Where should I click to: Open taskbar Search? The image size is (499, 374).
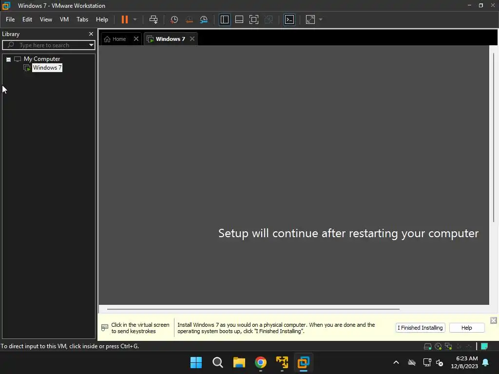point(218,362)
